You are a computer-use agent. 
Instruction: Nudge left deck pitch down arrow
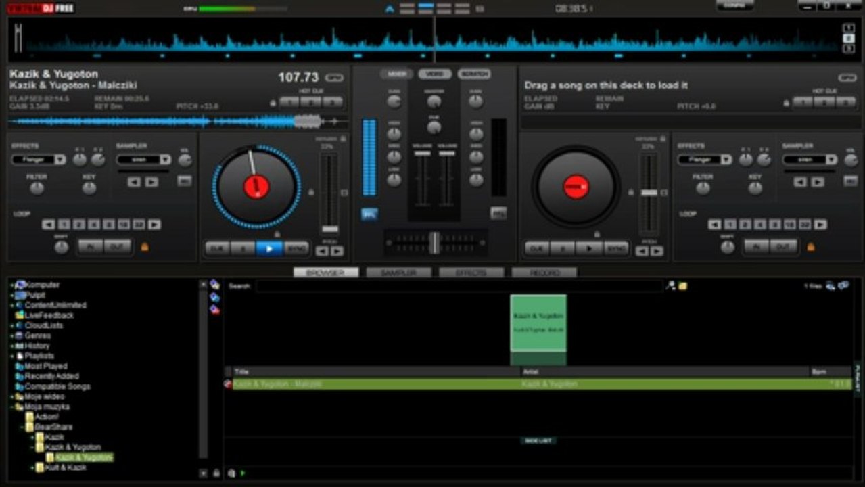(323, 251)
